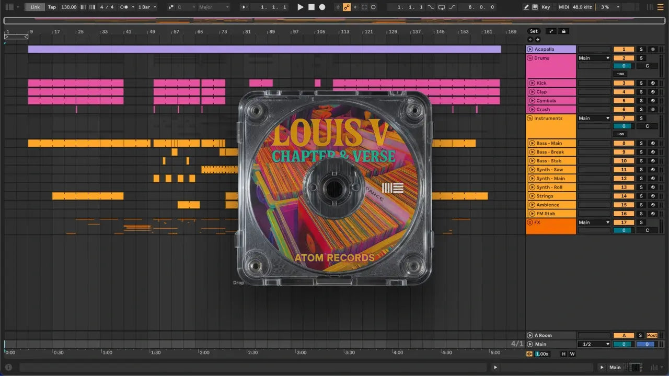Click the lock icon next to Set
669x376 pixels.
coord(563,31)
